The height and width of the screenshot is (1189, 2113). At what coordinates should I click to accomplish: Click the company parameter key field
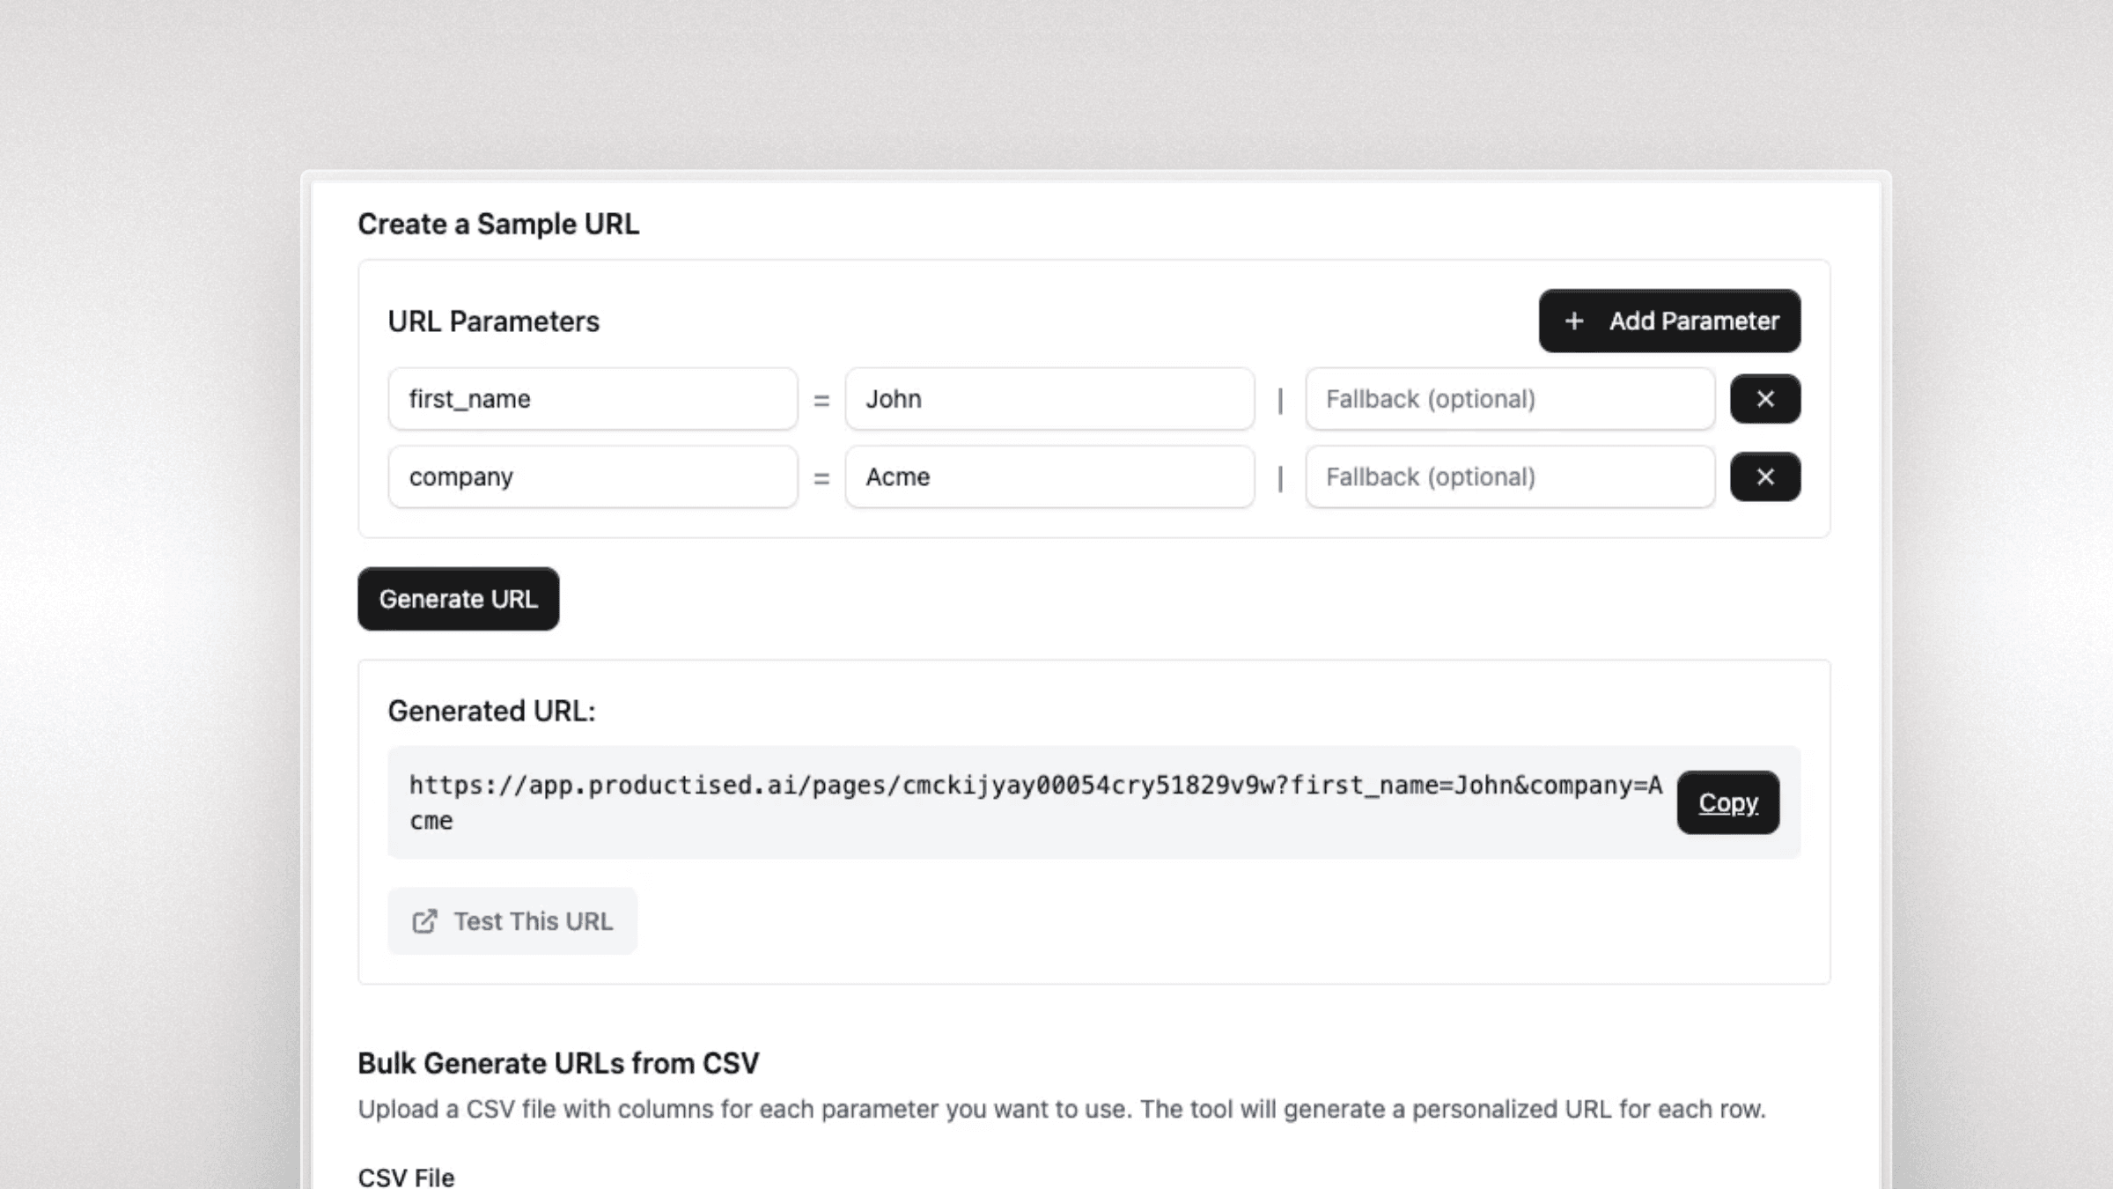(593, 476)
